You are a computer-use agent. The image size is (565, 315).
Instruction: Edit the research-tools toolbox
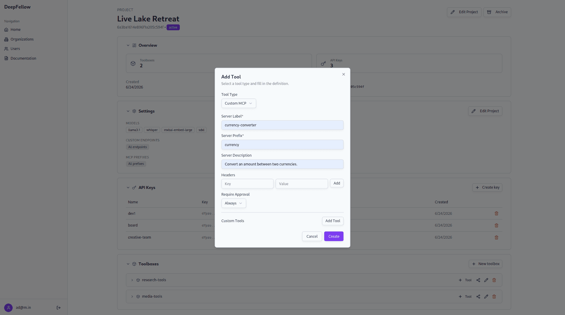pos(486,280)
